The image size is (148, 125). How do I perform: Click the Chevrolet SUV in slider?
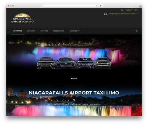tap(103, 64)
